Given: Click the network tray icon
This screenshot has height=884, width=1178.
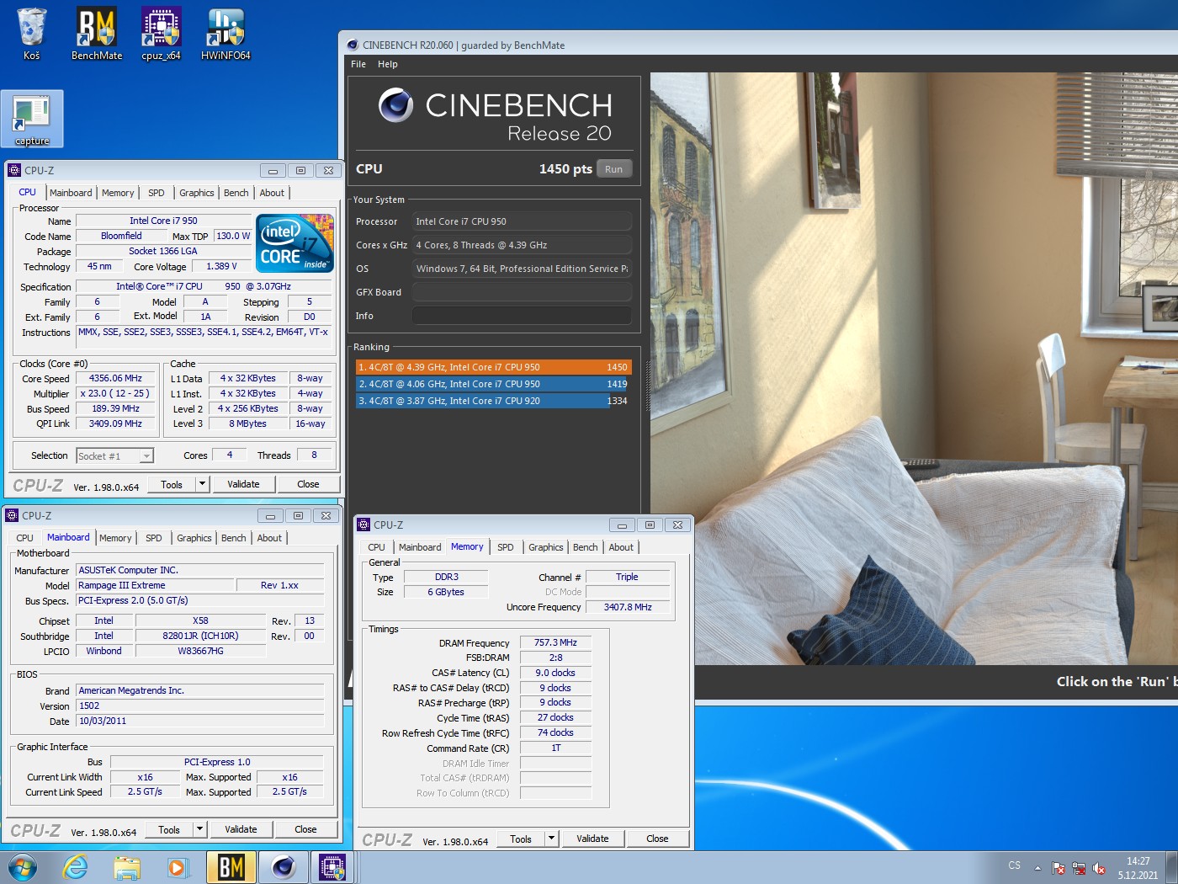Looking at the screenshot, I should coord(1079,867).
